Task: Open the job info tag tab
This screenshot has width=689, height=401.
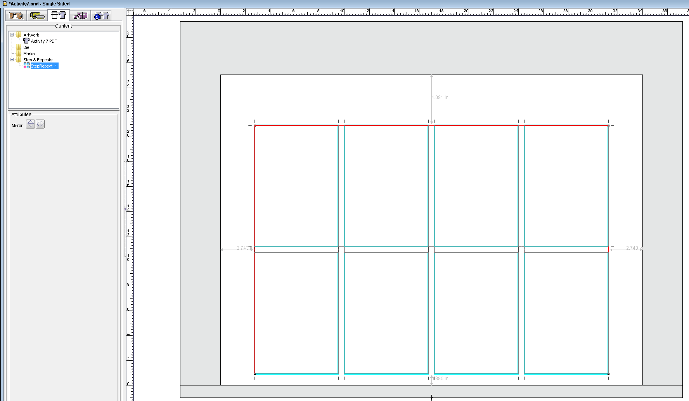Action: (16, 16)
